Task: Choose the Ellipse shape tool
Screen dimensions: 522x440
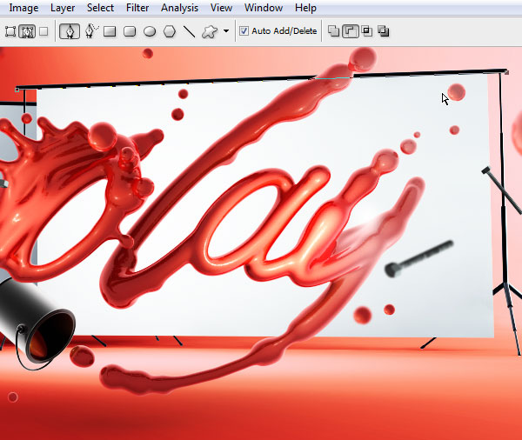Action: click(x=150, y=31)
